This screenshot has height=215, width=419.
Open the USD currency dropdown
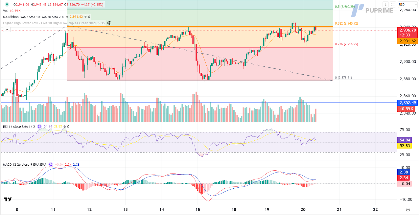point(407,4)
